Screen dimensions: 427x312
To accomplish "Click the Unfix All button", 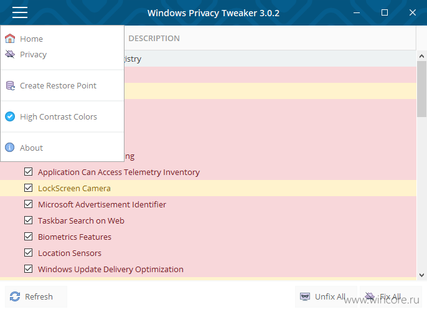I will pyautogui.click(x=326, y=296).
